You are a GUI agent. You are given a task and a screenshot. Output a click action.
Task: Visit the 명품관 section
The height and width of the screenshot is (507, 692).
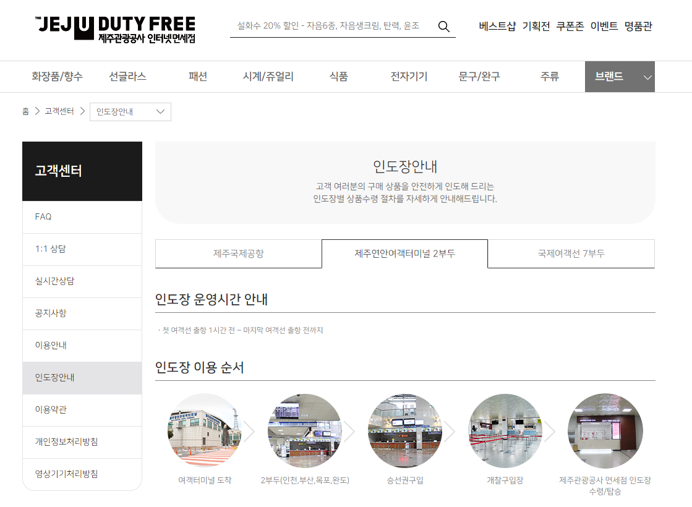click(x=638, y=27)
